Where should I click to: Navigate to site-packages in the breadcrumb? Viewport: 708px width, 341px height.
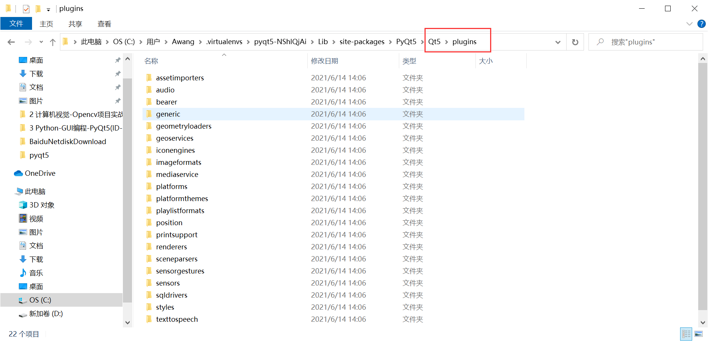pos(362,41)
